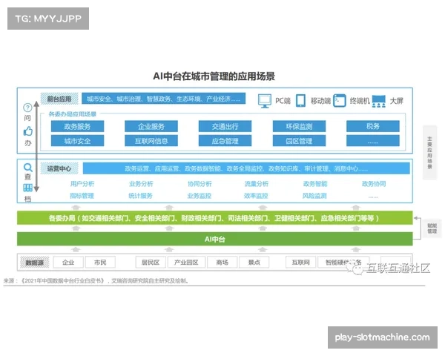Click the 赋能管理 side label
This screenshot has height=356, width=445.
click(432, 228)
